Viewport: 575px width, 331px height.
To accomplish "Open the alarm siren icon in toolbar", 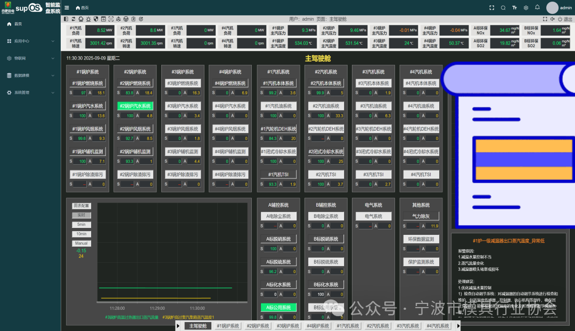I will tap(88, 19).
